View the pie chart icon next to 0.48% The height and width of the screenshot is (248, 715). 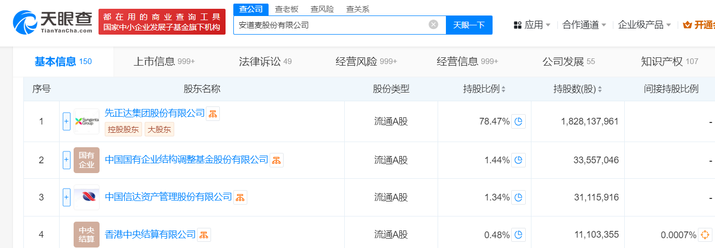click(518, 235)
